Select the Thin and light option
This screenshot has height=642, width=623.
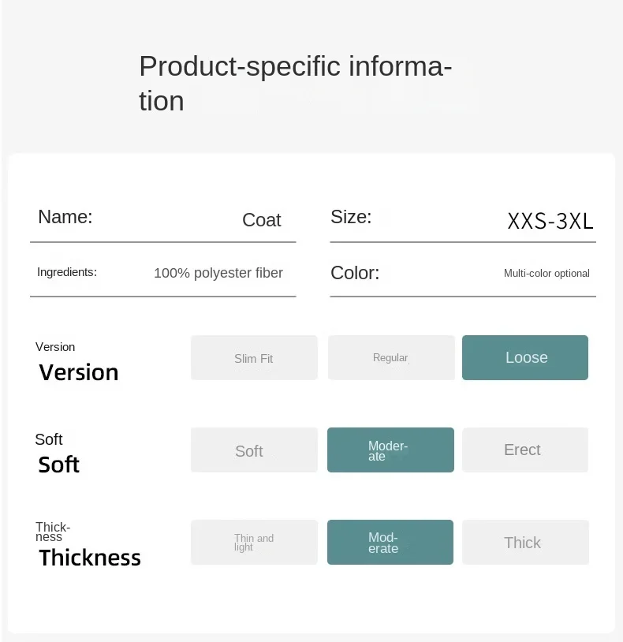click(x=254, y=543)
